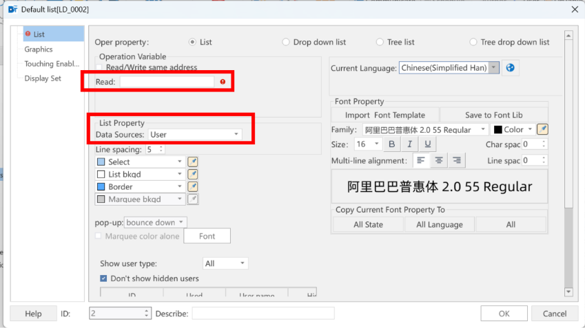This screenshot has height=328, width=585.
Task: Toggle Italic font style
Action: [409, 144]
